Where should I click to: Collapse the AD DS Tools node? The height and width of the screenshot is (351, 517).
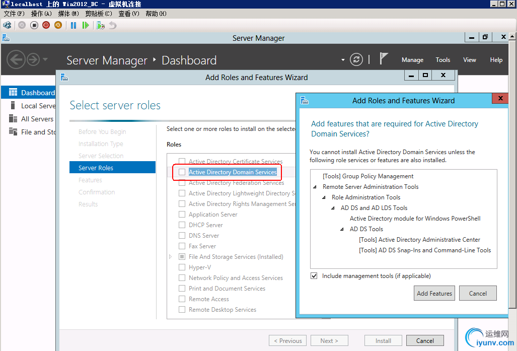(x=342, y=229)
